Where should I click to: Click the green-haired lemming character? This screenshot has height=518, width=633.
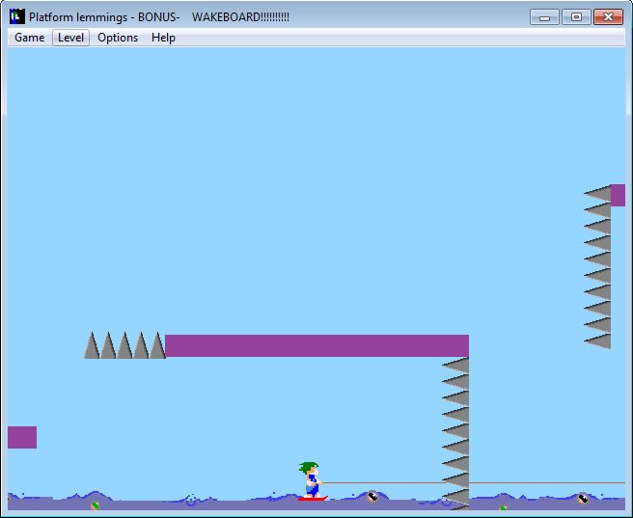tap(310, 478)
